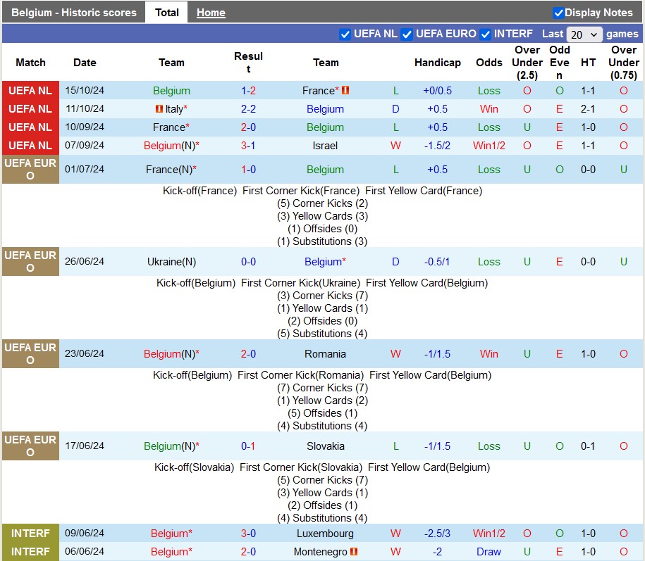Screen dimensions: 645x561
Task: Uncheck the INTERF filter checkbox
Action: coord(485,34)
